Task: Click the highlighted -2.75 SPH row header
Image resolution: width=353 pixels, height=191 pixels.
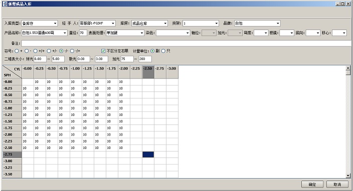Action: point(12,154)
